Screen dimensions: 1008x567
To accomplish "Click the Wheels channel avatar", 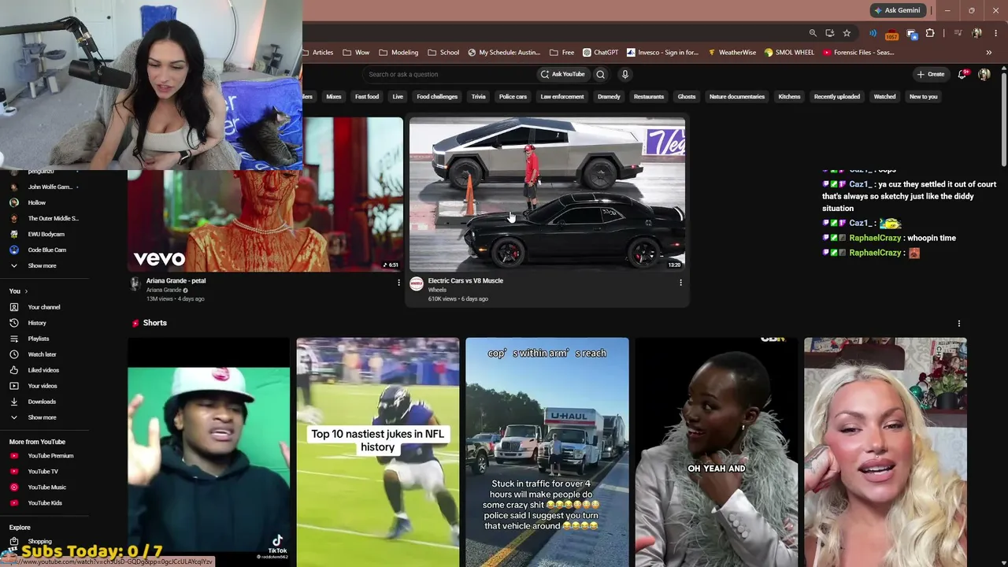I will (417, 283).
